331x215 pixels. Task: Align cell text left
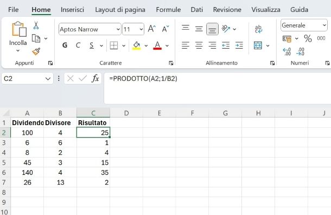point(186,45)
